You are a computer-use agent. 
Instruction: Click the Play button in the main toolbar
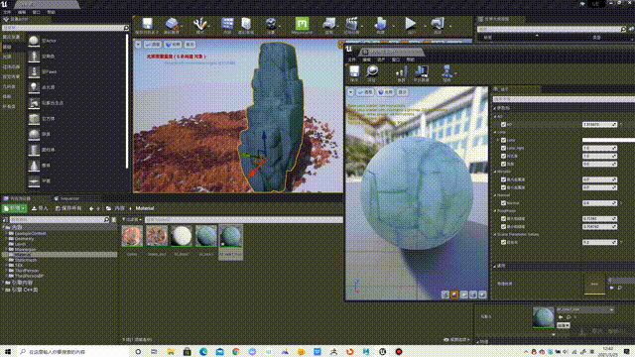tap(410, 24)
